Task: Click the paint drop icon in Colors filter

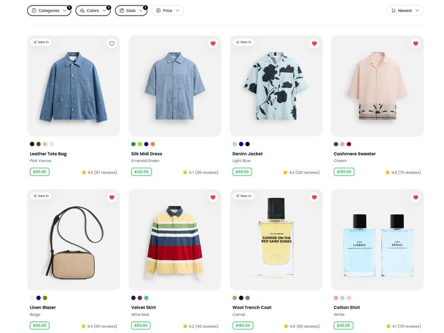Action: pyautogui.click(x=82, y=10)
